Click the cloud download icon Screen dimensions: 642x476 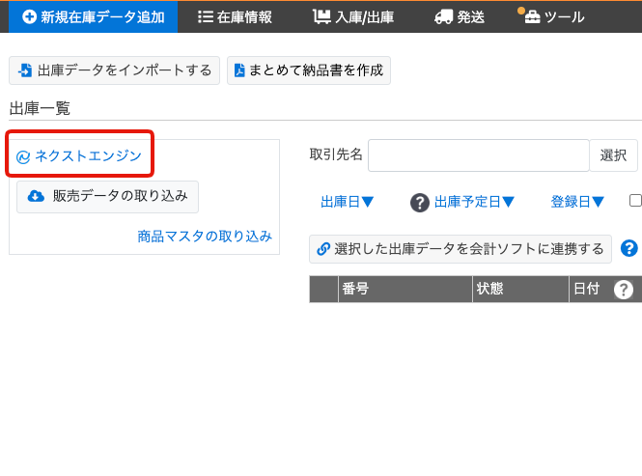pyautogui.click(x=36, y=196)
